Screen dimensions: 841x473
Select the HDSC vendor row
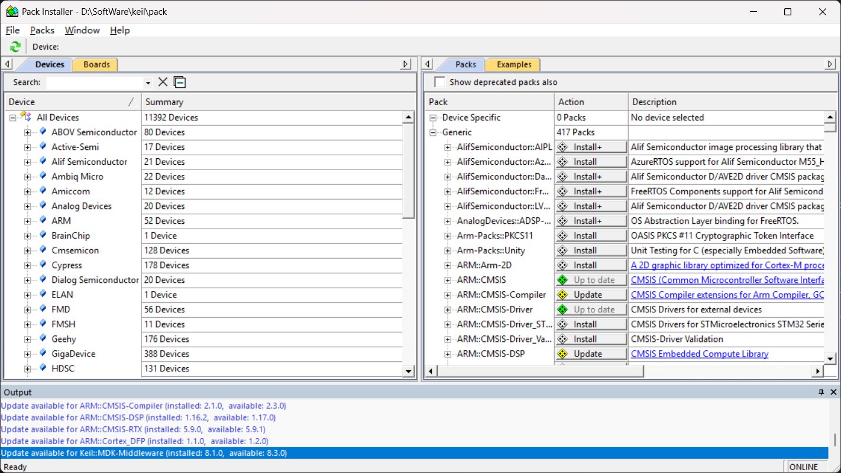[63, 368]
